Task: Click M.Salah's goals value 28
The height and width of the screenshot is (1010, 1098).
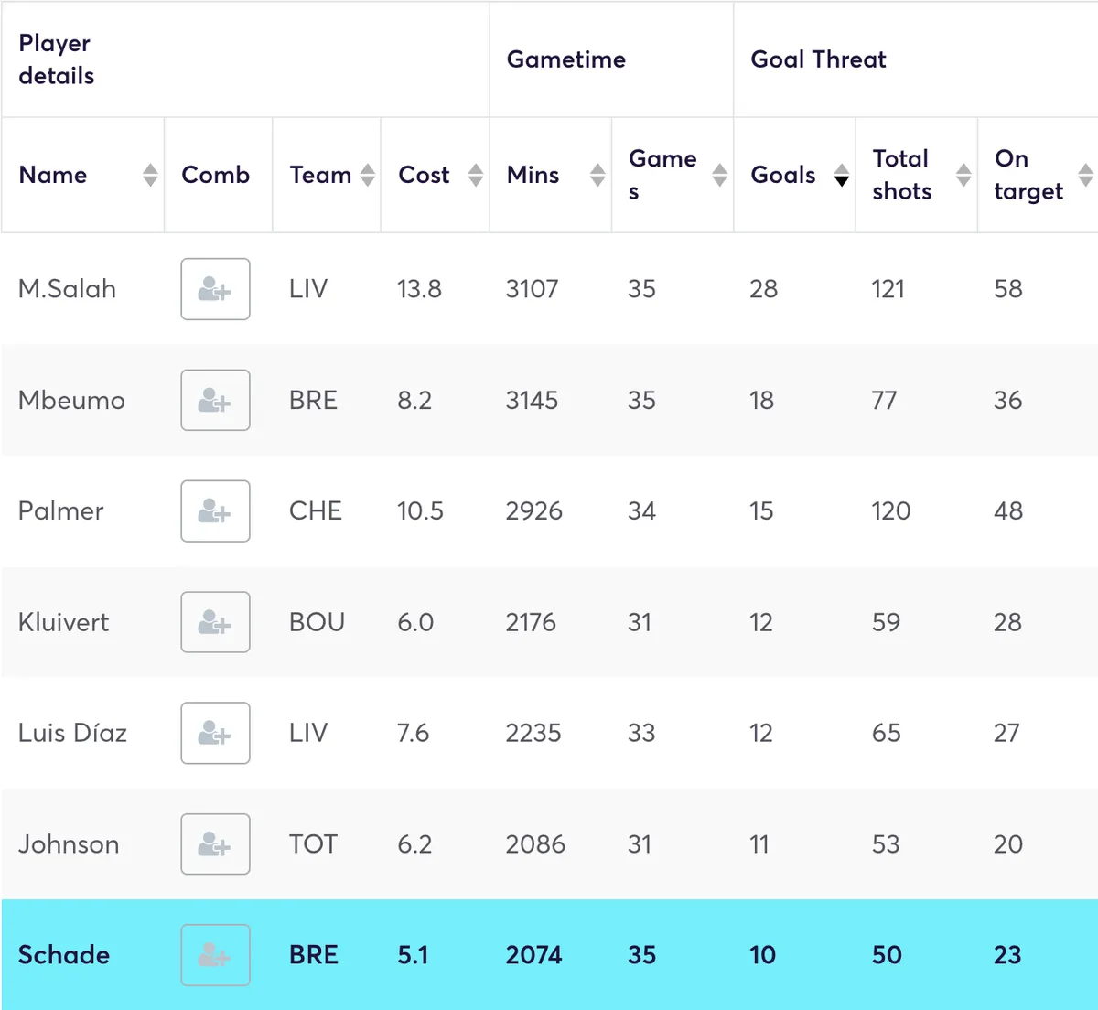Action: click(764, 289)
